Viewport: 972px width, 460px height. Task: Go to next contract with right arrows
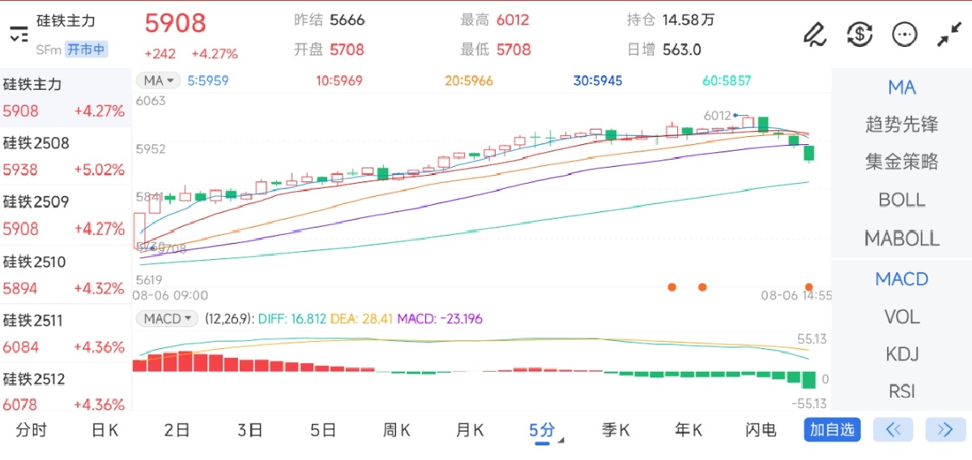tap(945, 430)
